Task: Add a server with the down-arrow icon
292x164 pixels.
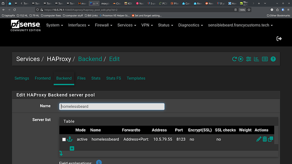Action: coord(61,153)
